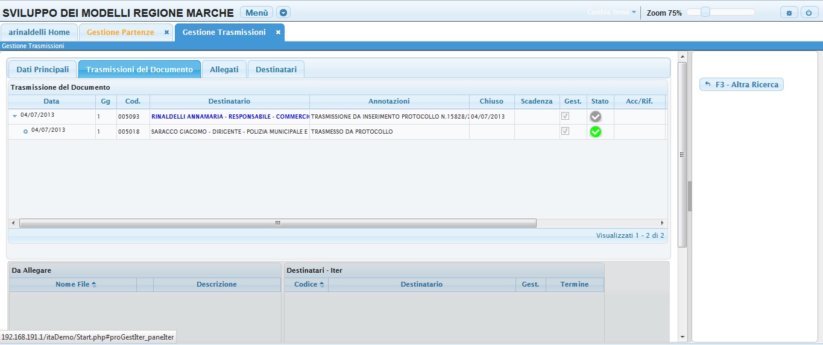Click the grid's horizontal scrollbar thumb
This screenshot has width=823, height=345.
point(277,223)
